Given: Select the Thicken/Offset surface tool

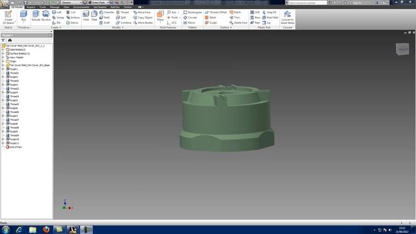Looking at the screenshot, I should 216,12.
